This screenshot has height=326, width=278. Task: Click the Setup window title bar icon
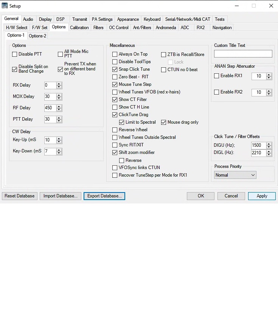pyautogui.click(x=5, y=6)
